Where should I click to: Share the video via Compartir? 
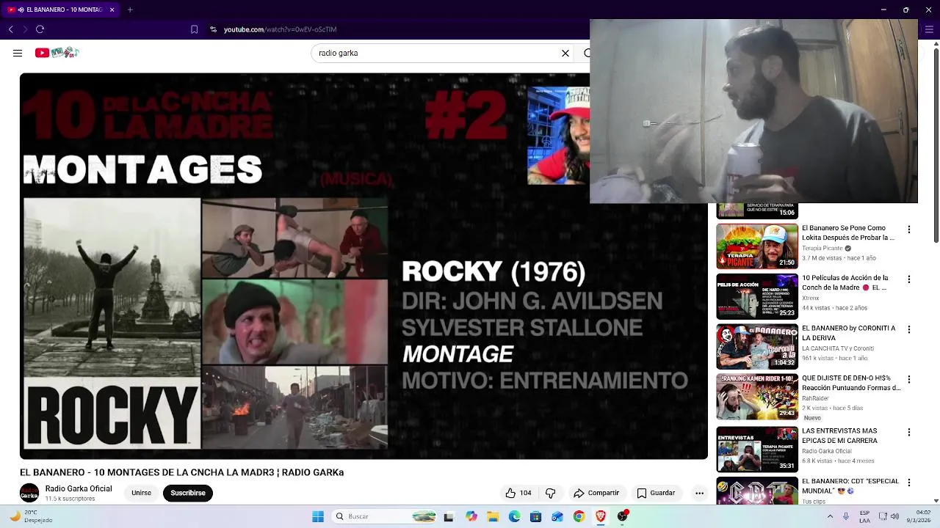tap(596, 493)
